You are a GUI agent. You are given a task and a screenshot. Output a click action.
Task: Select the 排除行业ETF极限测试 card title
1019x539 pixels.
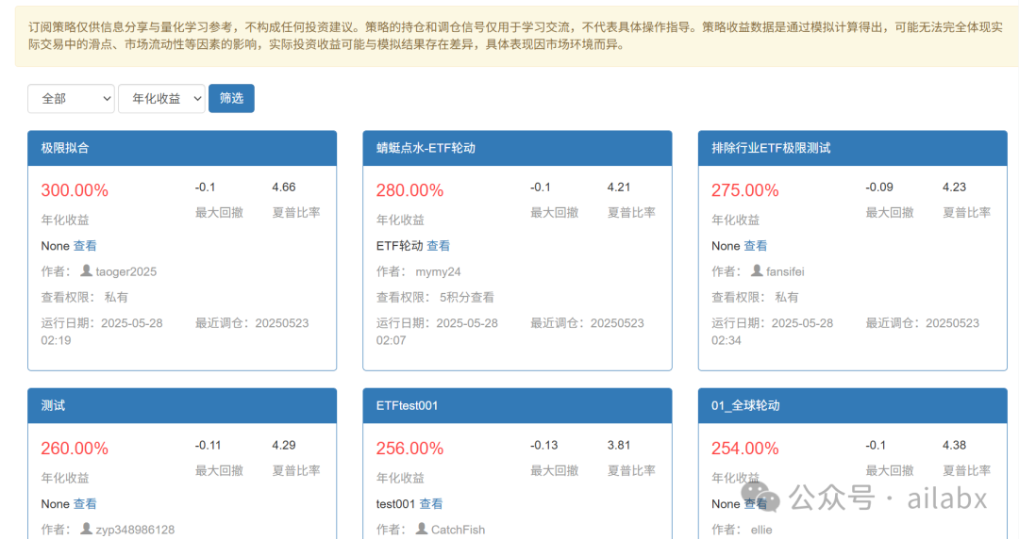pyautogui.click(x=771, y=148)
